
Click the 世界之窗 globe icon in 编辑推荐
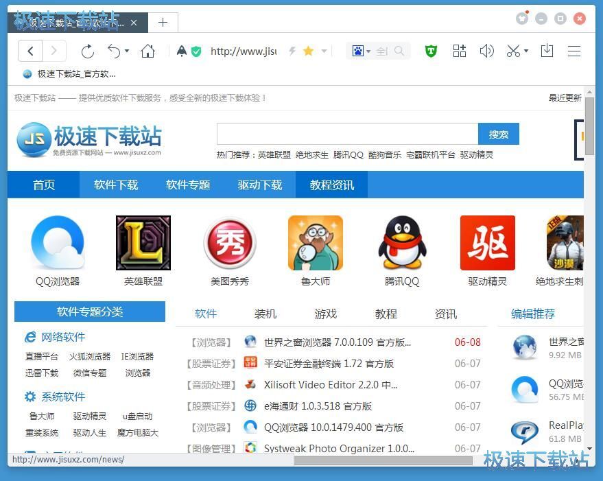[x=525, y=347]
